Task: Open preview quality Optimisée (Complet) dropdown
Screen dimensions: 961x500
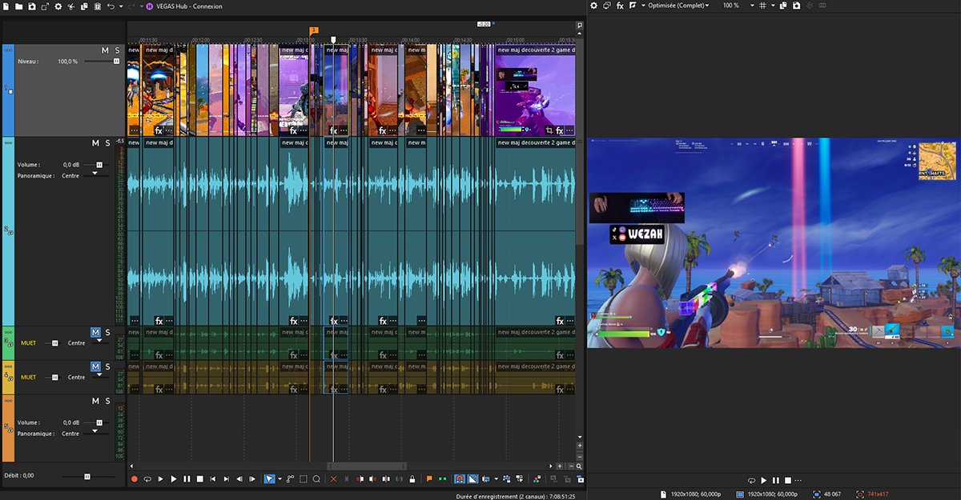Action: tap(678, 6)
